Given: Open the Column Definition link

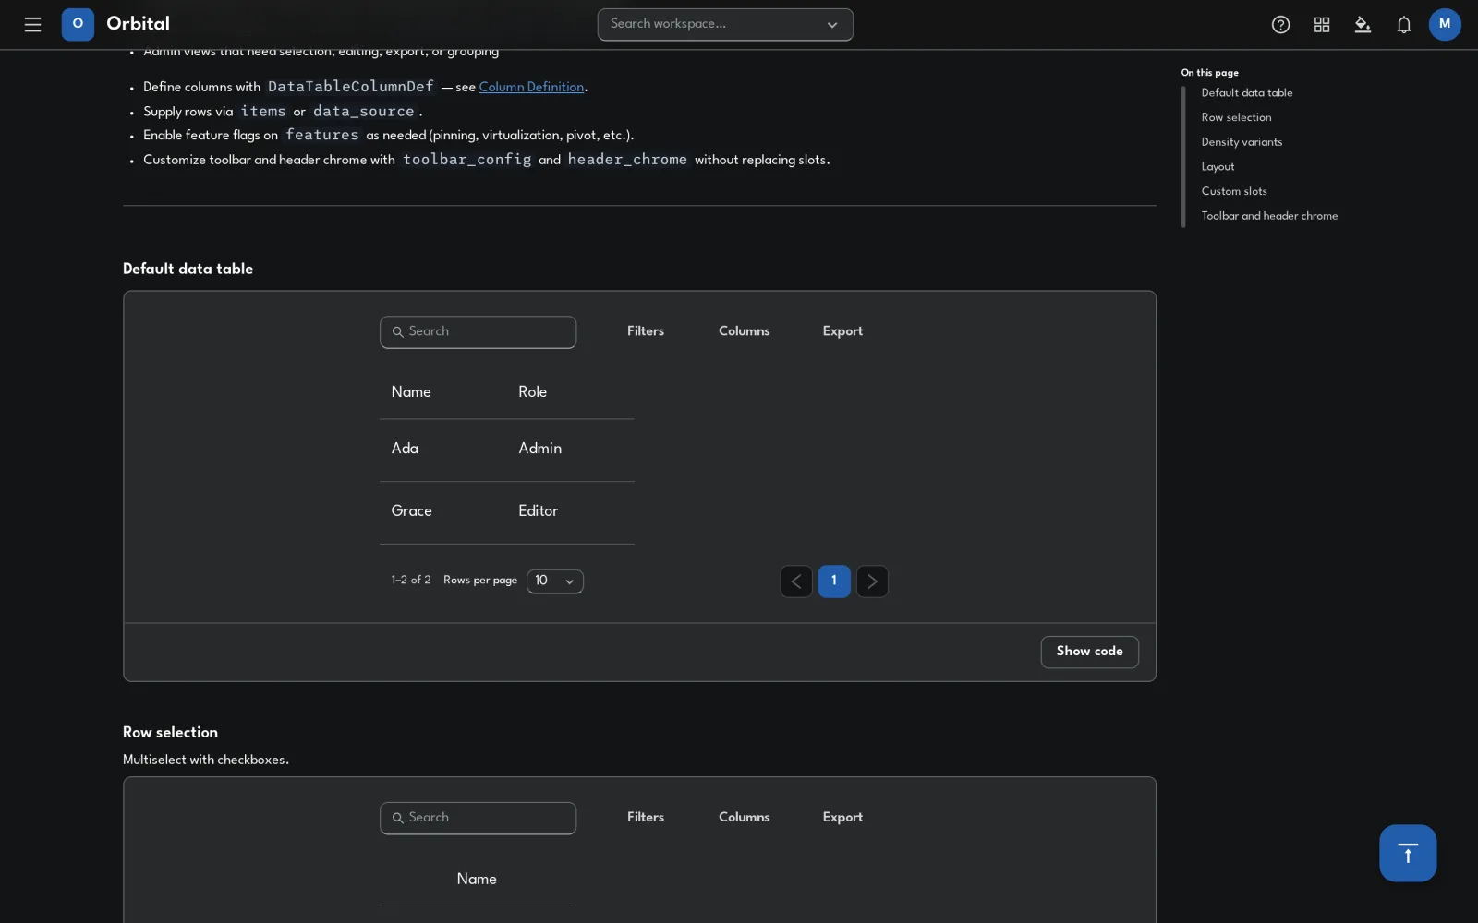Looking at the screenshot, I should 531,87.
